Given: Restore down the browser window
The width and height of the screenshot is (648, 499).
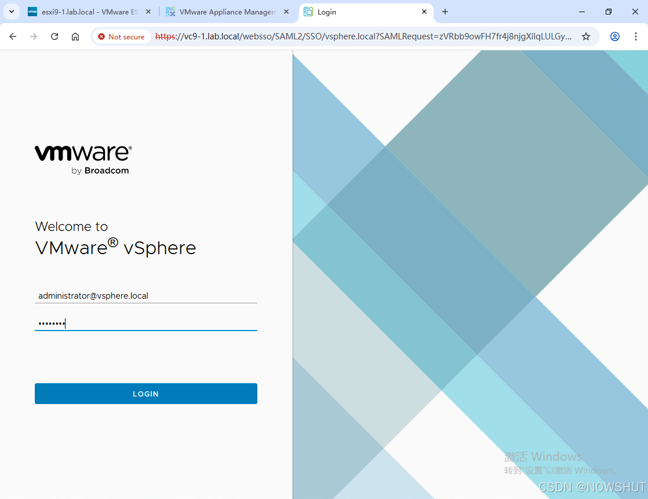Looking at the screenshot, I should point(609,12).
